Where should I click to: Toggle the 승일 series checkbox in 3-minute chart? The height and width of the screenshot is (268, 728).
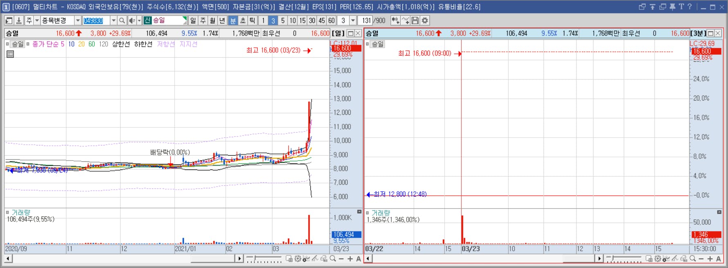367,44
